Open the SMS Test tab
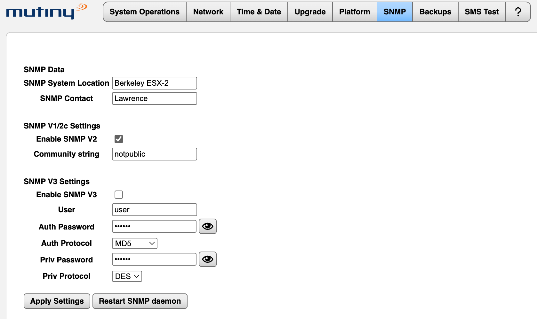 point(482,12)
